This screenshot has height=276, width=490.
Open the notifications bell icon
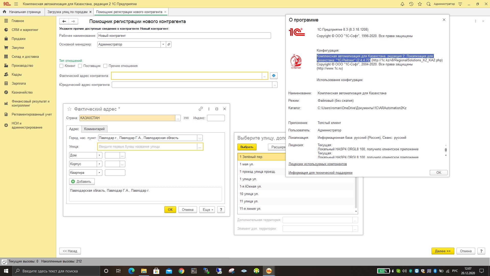click(402, 4)
